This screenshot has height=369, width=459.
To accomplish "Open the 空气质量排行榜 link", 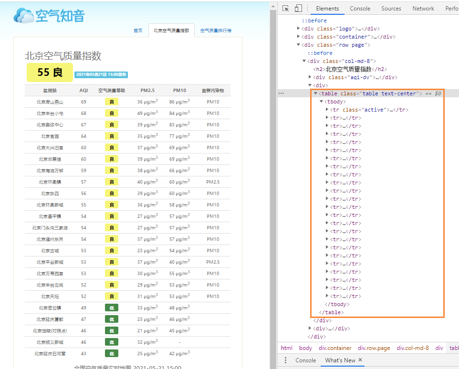I will coord(216,31).
